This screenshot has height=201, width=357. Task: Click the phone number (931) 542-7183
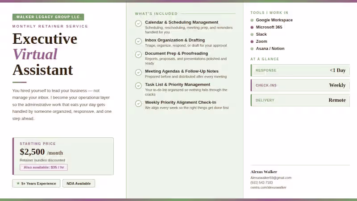coord(262,183)
